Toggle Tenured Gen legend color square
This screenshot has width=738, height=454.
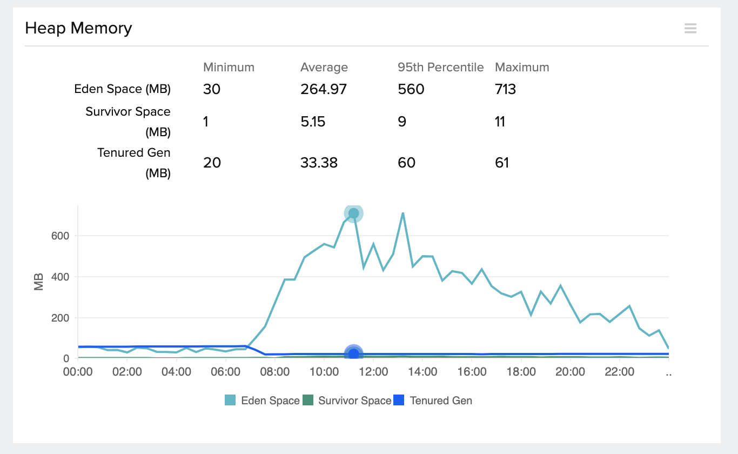(x=399, y=400)
